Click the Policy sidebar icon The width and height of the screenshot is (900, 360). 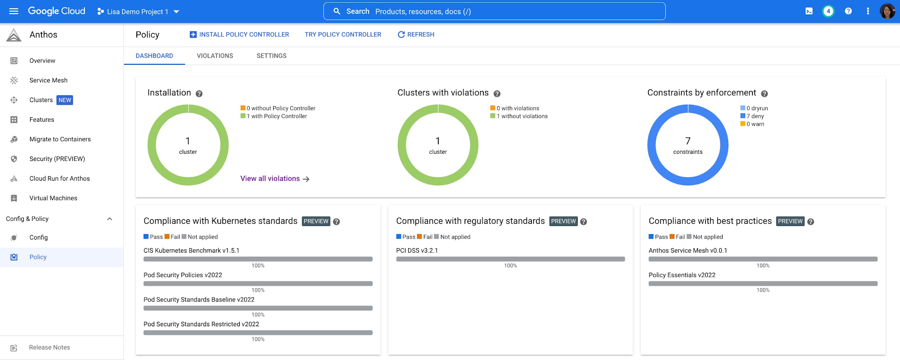point(14,257)
